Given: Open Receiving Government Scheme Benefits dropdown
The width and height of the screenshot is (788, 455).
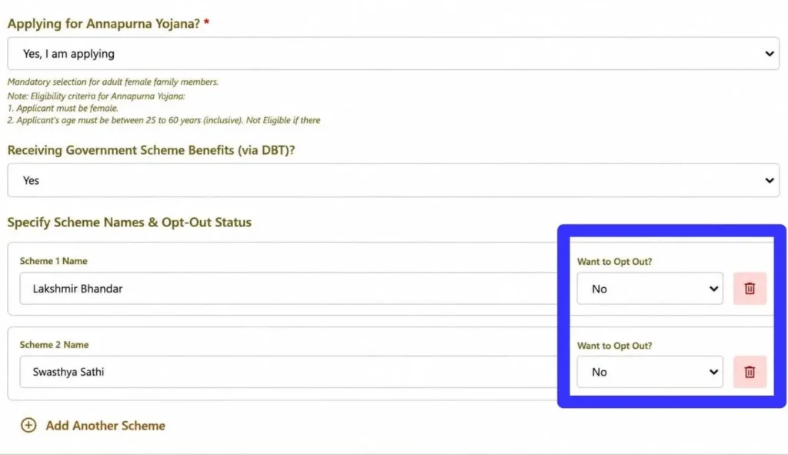Looking at the screenshot, I should point(393,180).
